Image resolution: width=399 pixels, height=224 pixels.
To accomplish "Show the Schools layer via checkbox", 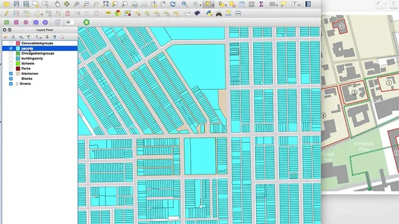I will [x=11, y=64].
